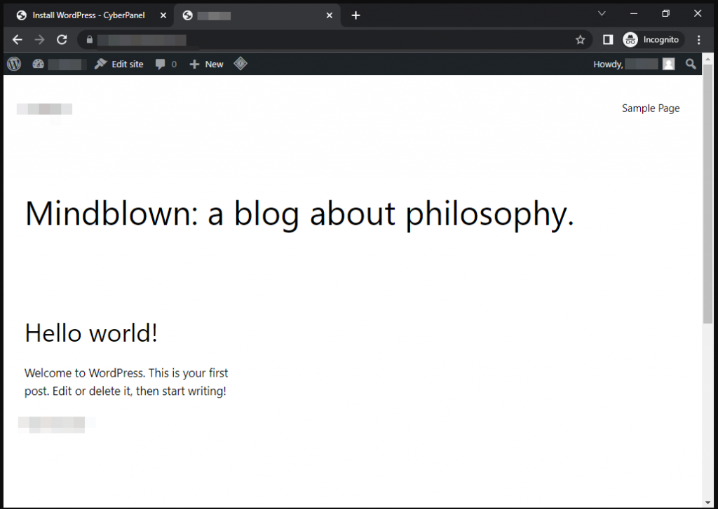The image size is (718, 509).
Task: Open the New content menu
Action: tap(206, 64)
